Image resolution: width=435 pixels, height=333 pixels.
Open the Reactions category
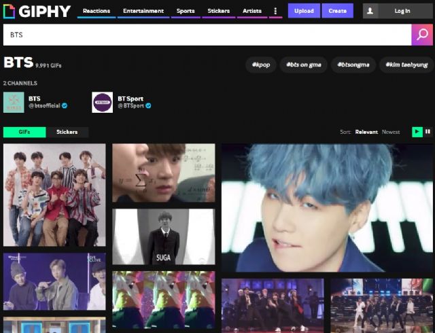tap(97, 11)
